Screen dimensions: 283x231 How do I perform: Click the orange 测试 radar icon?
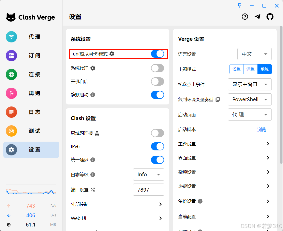pos(11,131)
